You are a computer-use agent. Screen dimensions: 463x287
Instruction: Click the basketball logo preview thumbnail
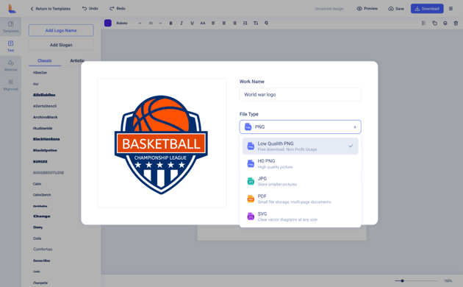coord(162,143)
